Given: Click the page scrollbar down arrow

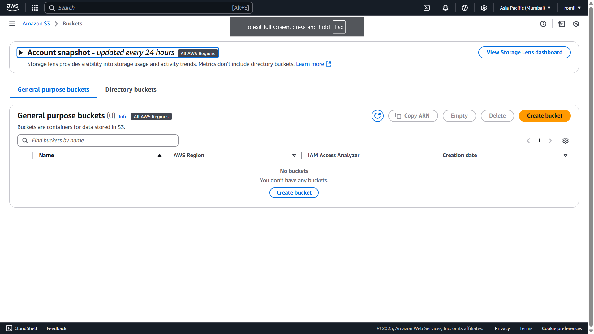Looking at the screenshot, I should point(591,331).
